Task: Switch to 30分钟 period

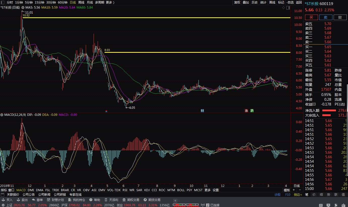Action: (51, 3)
